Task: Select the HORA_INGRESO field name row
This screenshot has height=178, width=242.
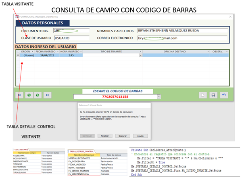Action: [84, 168]
